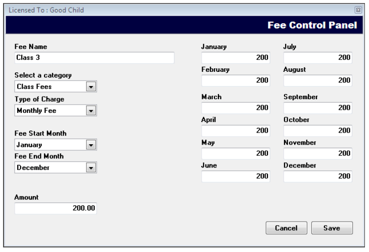
Task: Select the October amount field
Action: [x=317, y=131]
